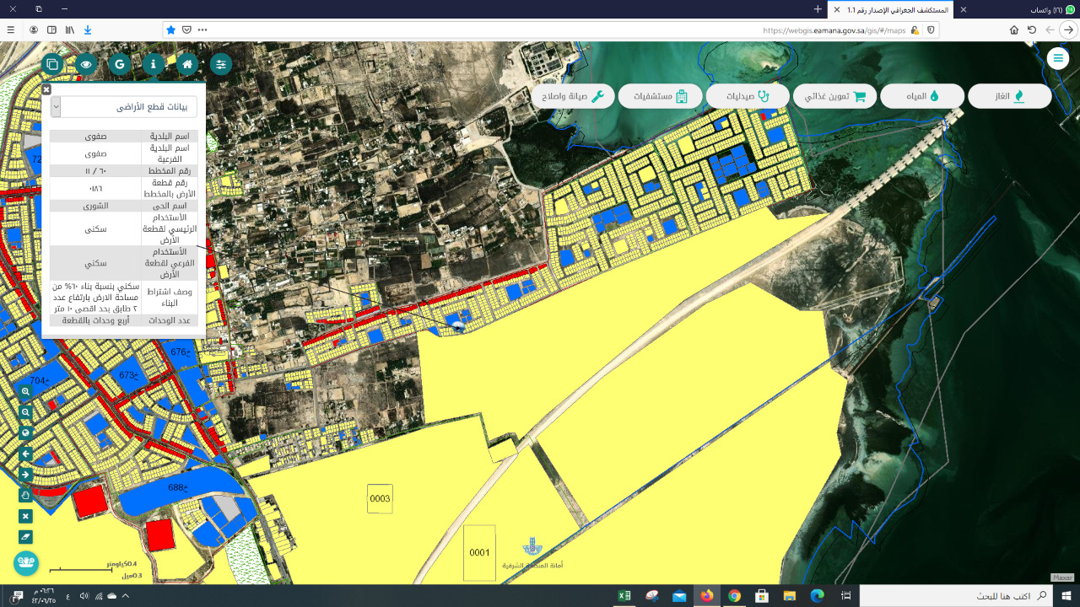
Task: Open the stacked layers round button
Action: [52, 64]
